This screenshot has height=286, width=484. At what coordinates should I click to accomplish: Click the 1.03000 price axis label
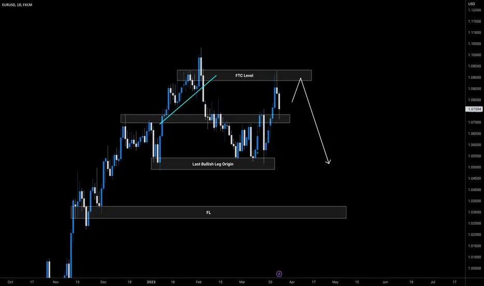coord(475,212)
